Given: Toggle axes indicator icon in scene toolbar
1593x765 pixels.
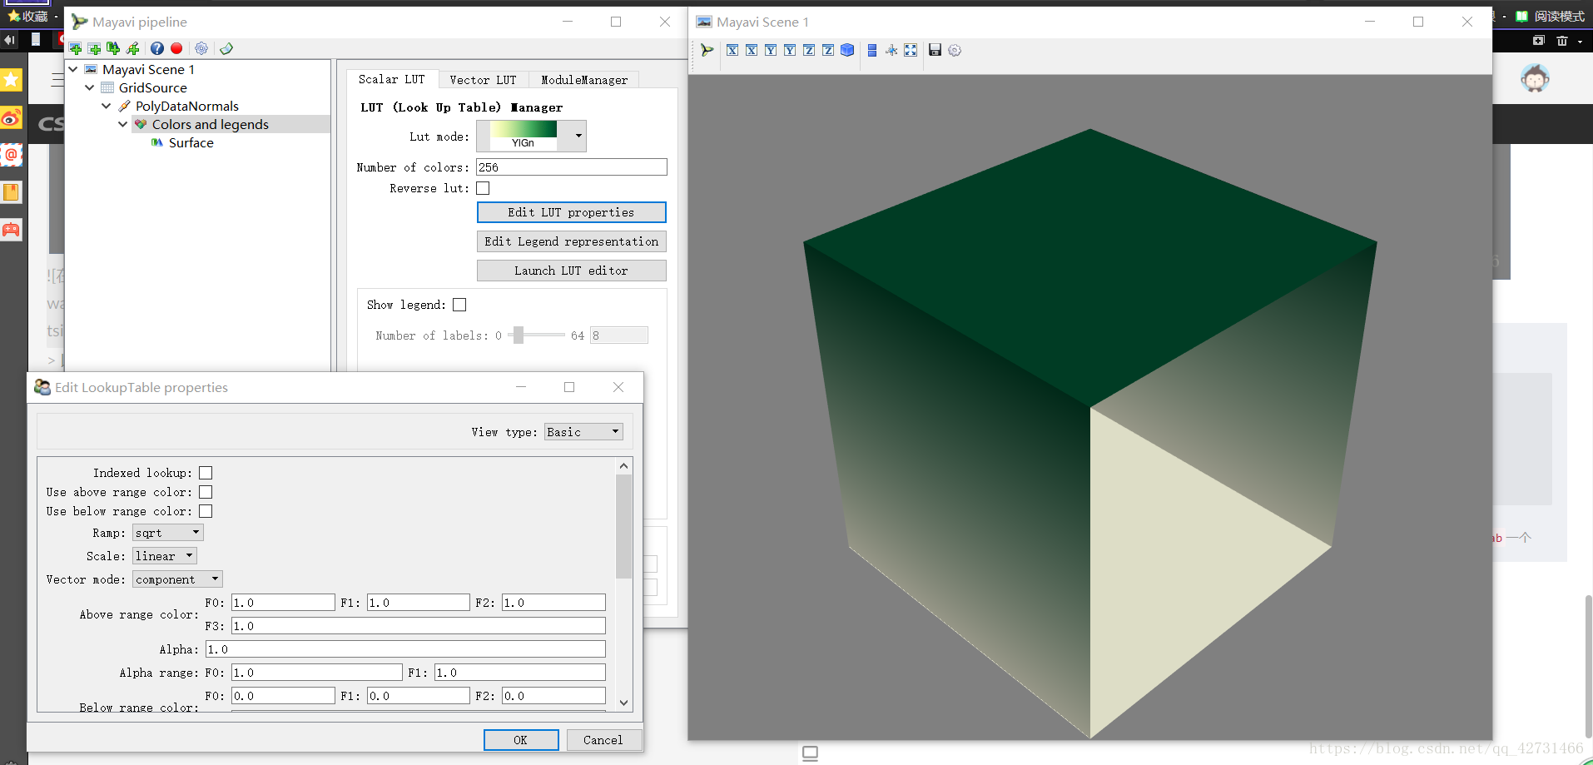Looking at the screenshot, I should 891,51.
